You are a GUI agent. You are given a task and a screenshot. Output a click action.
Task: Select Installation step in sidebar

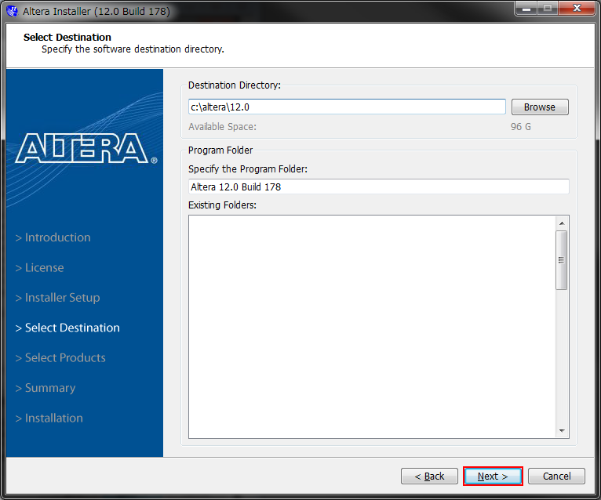point(49,418)
